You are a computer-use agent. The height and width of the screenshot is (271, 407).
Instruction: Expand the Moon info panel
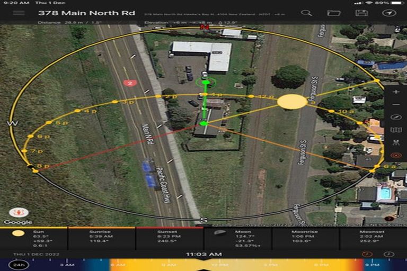pyautogui.click(x=237, y=239)
